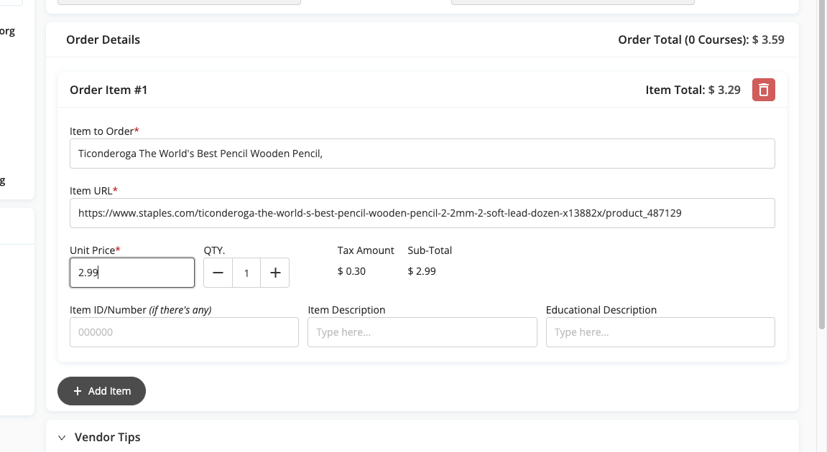This screenshot has width=827, height=452.
Task: Click the Order Total $ 3.59 text
Action: tap(701, 40)
